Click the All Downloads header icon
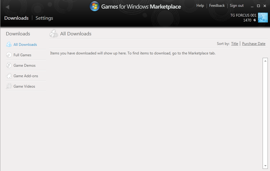This screenshot has width=270, height=171. 54,34
